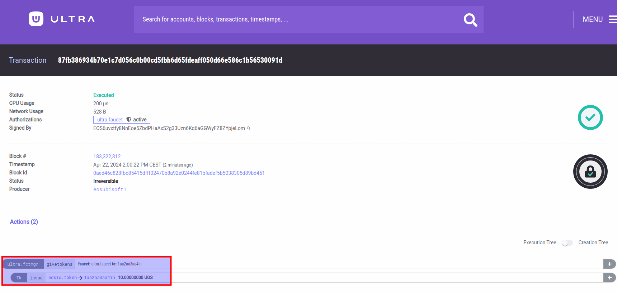The width and height of the screenshot is (617, 293).
Task: Click the 10.00000000 UOS amount
Action: click(x=135, y=278)
